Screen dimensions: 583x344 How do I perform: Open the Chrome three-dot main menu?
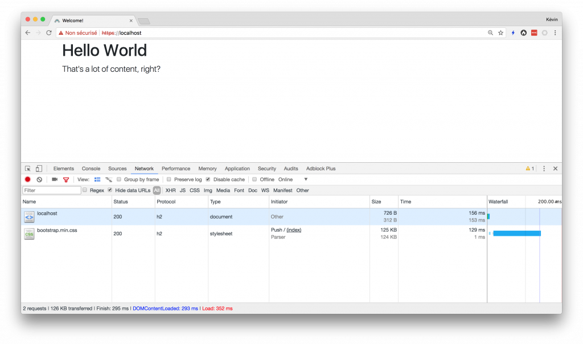tap(555, 33)
